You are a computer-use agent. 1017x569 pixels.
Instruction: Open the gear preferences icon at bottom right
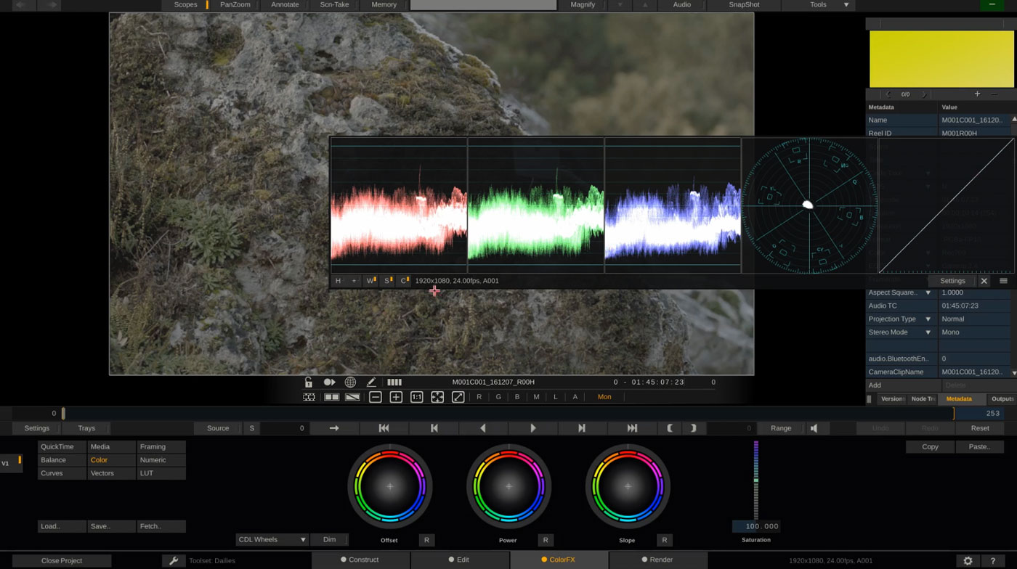point(968,561)
